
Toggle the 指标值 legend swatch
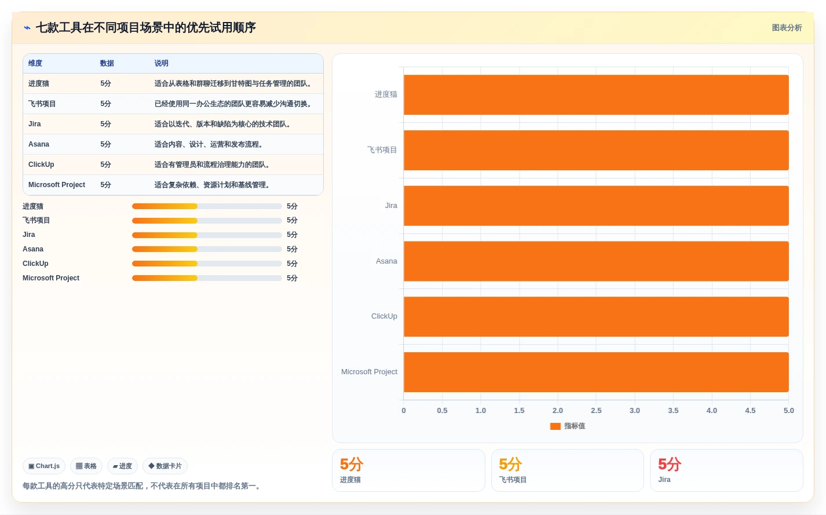(x=555, y=426)
